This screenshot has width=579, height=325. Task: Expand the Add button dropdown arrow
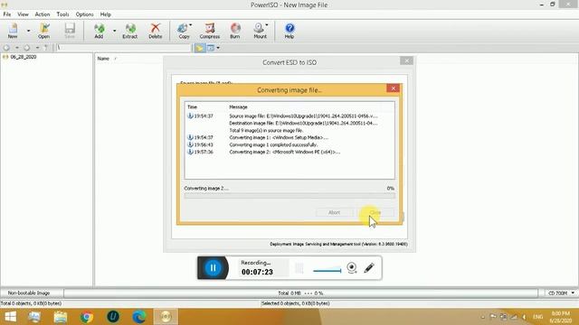point(114,31)
